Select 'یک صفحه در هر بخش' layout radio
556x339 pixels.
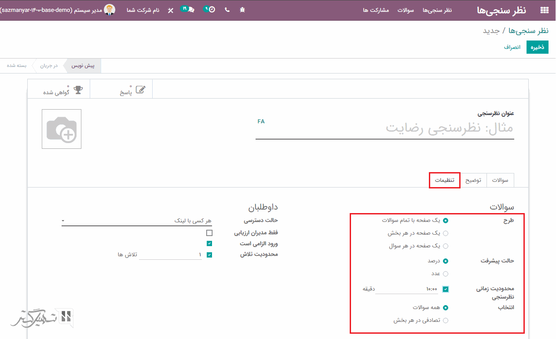(446, 233)
